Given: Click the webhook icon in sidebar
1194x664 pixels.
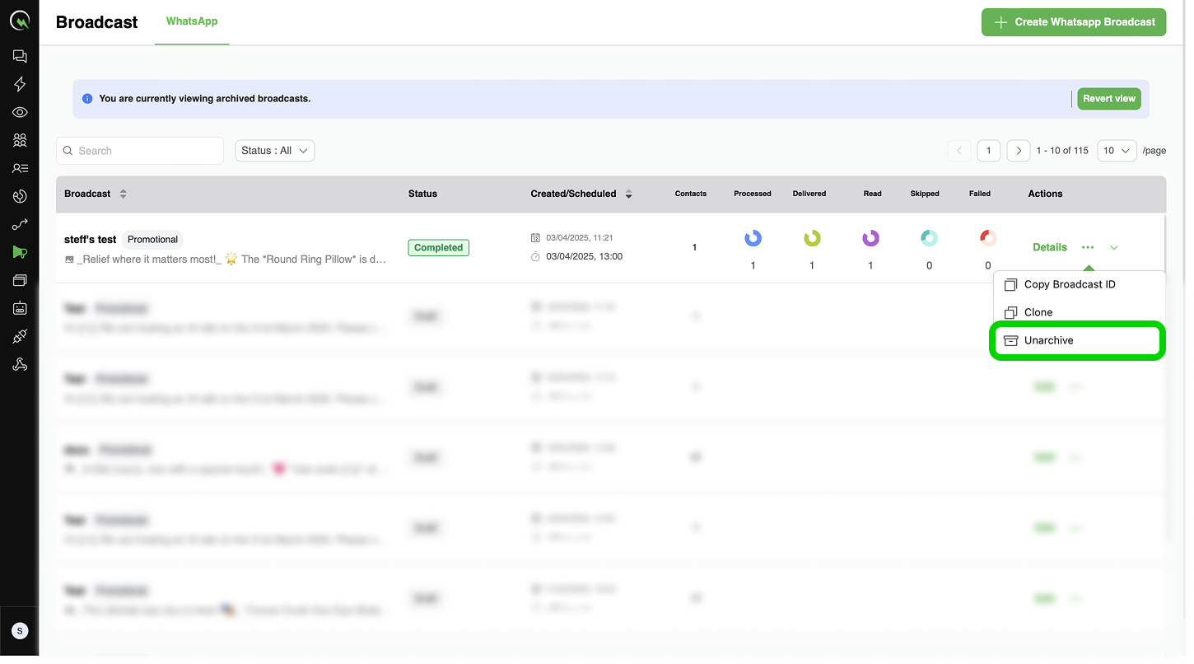Looking at the screenshot, I should [20, 364].
